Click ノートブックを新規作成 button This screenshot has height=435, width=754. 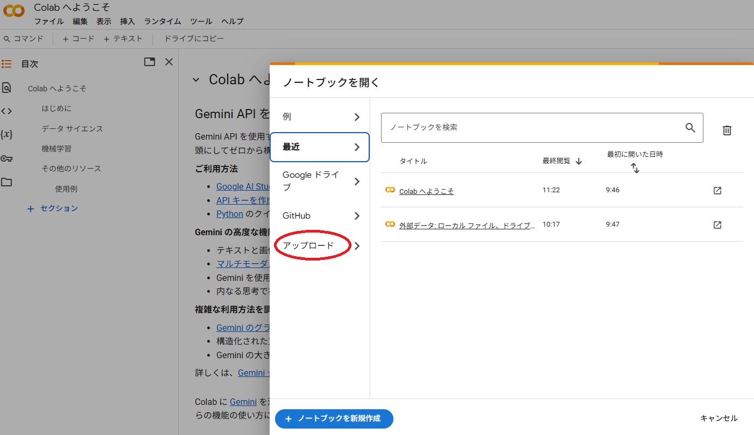(x=334, y=419)
